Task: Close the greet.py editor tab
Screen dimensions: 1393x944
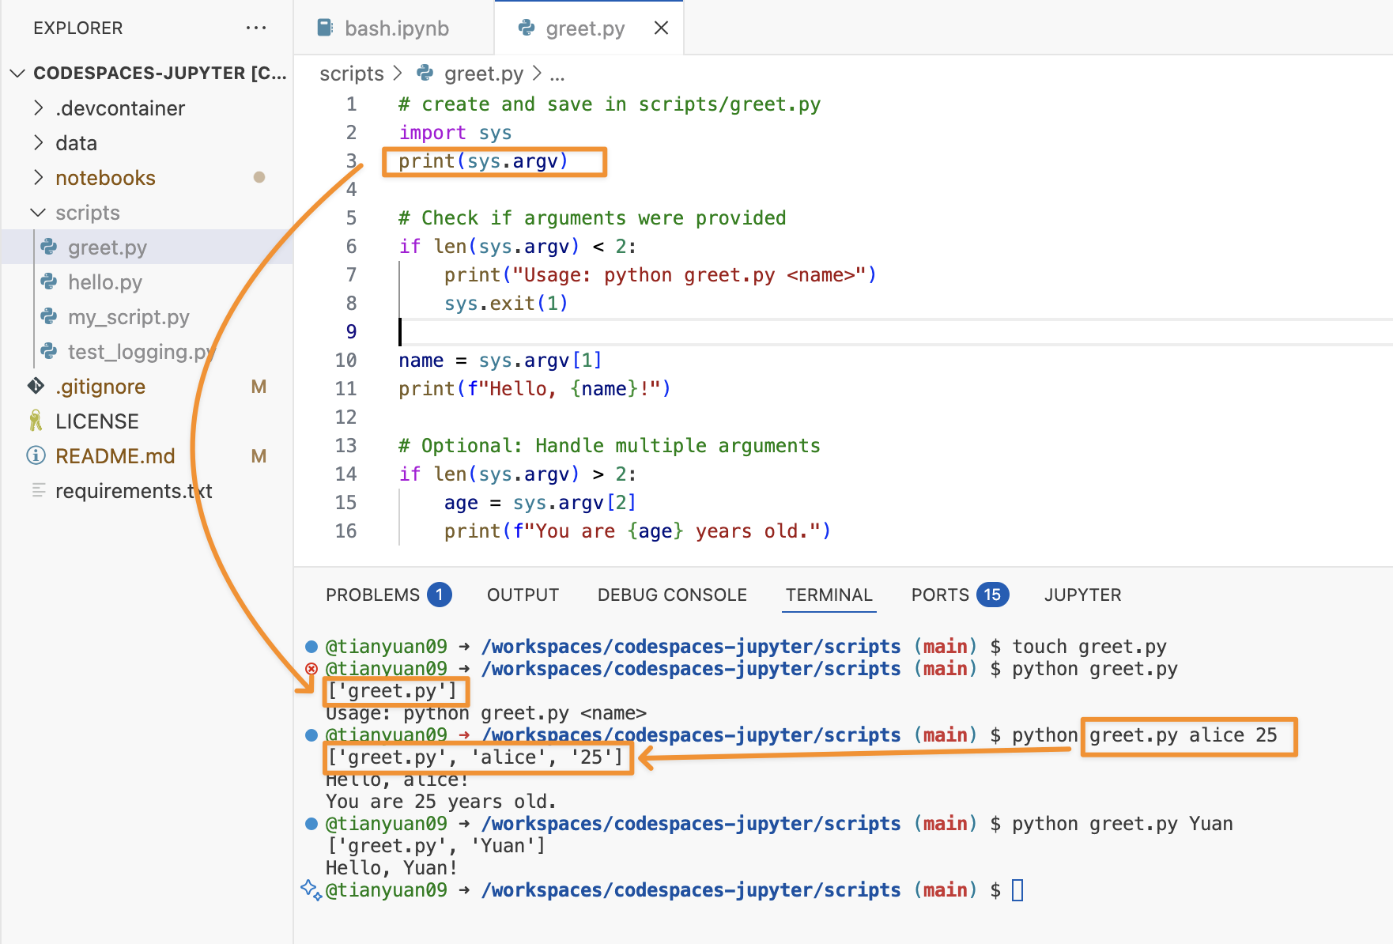Action: (661, 28)
